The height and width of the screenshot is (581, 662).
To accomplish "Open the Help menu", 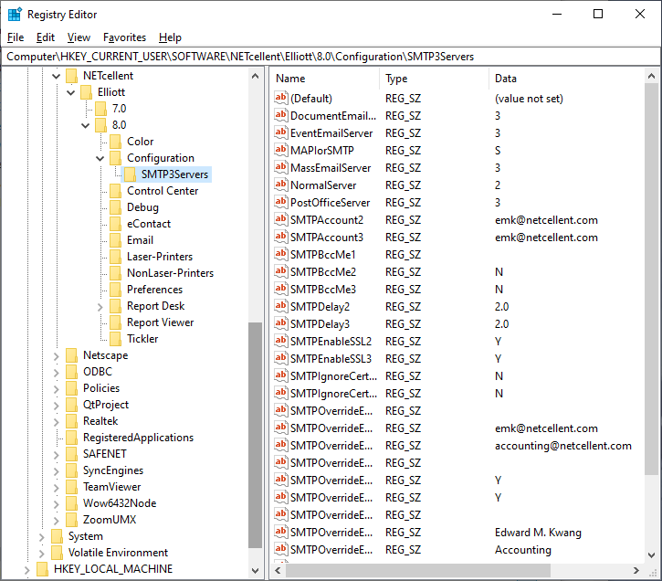I will coord(170,37).
